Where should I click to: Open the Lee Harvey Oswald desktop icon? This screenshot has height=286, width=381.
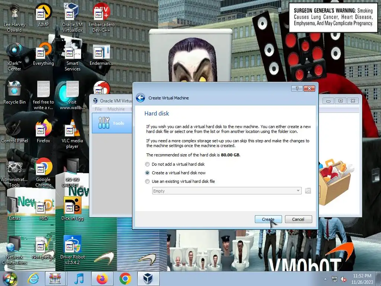[15, 18]
